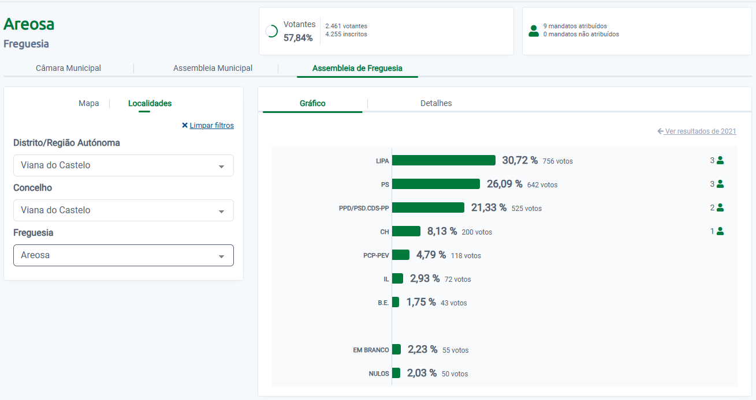Viewport: 756px width, 400px height.
Task: Select the Gráfico tab
Action: coord(312,104)
